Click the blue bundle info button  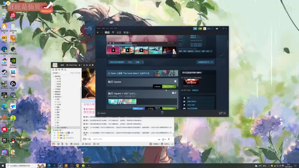(x=138, y=108)
